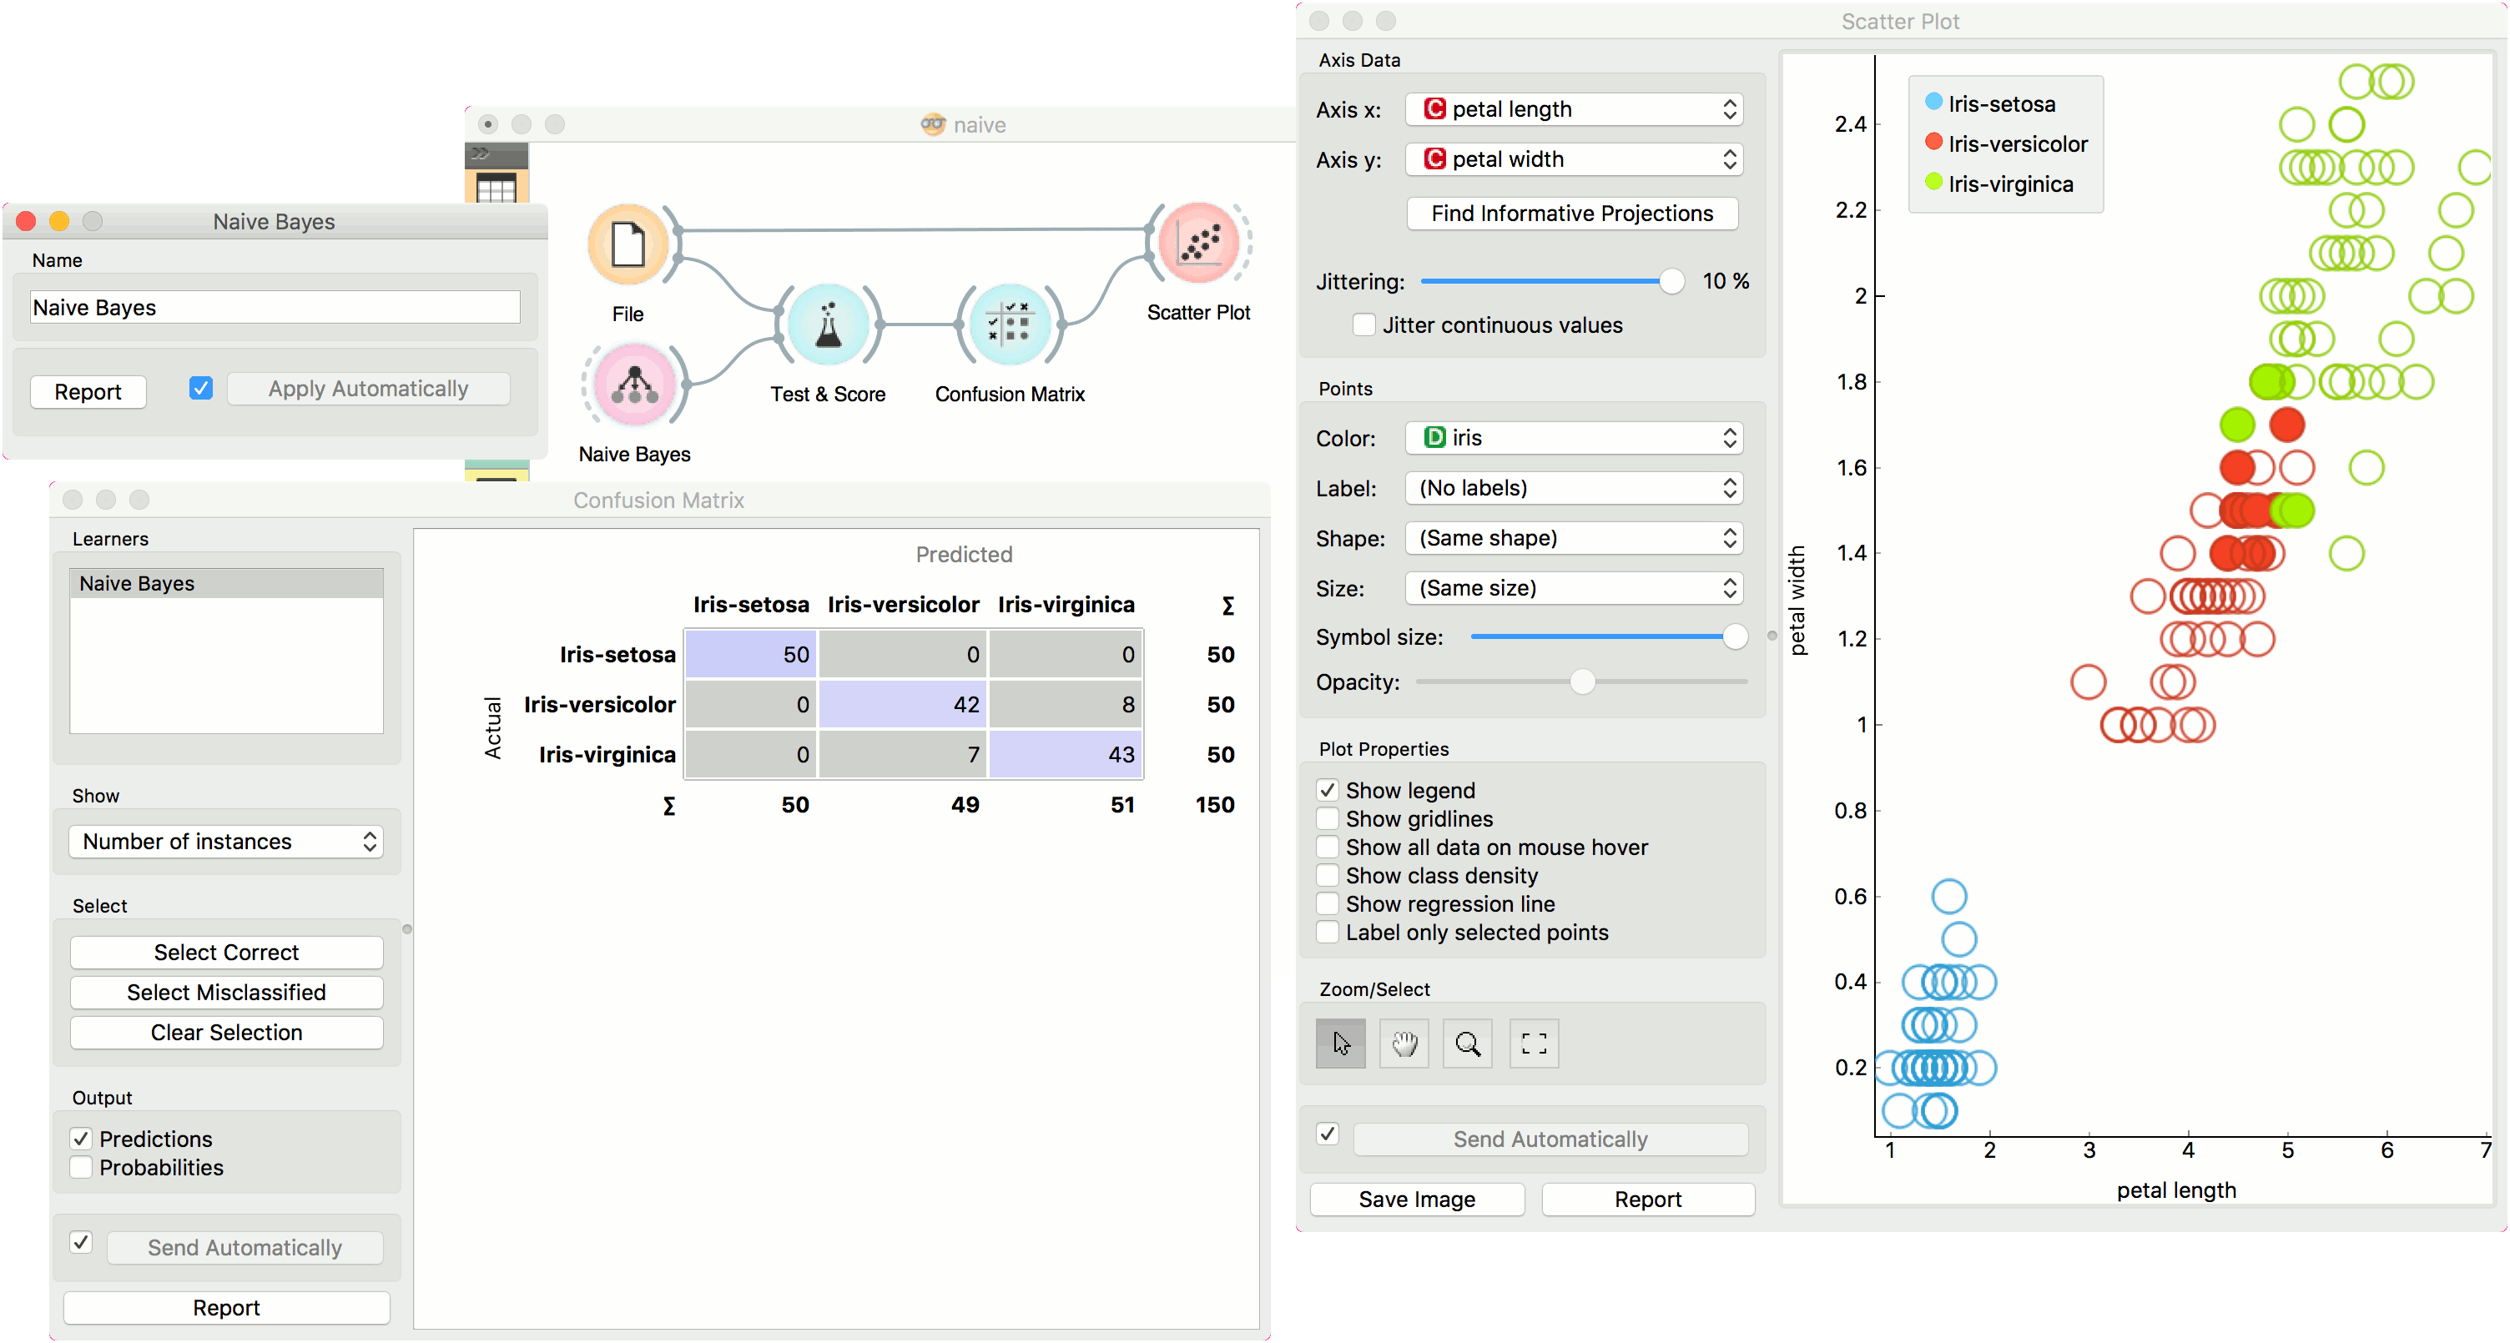Open the Axis x petal length dropdown
The height and width of the screenshot is (1343, 2510).
[x=1573, y=109]
